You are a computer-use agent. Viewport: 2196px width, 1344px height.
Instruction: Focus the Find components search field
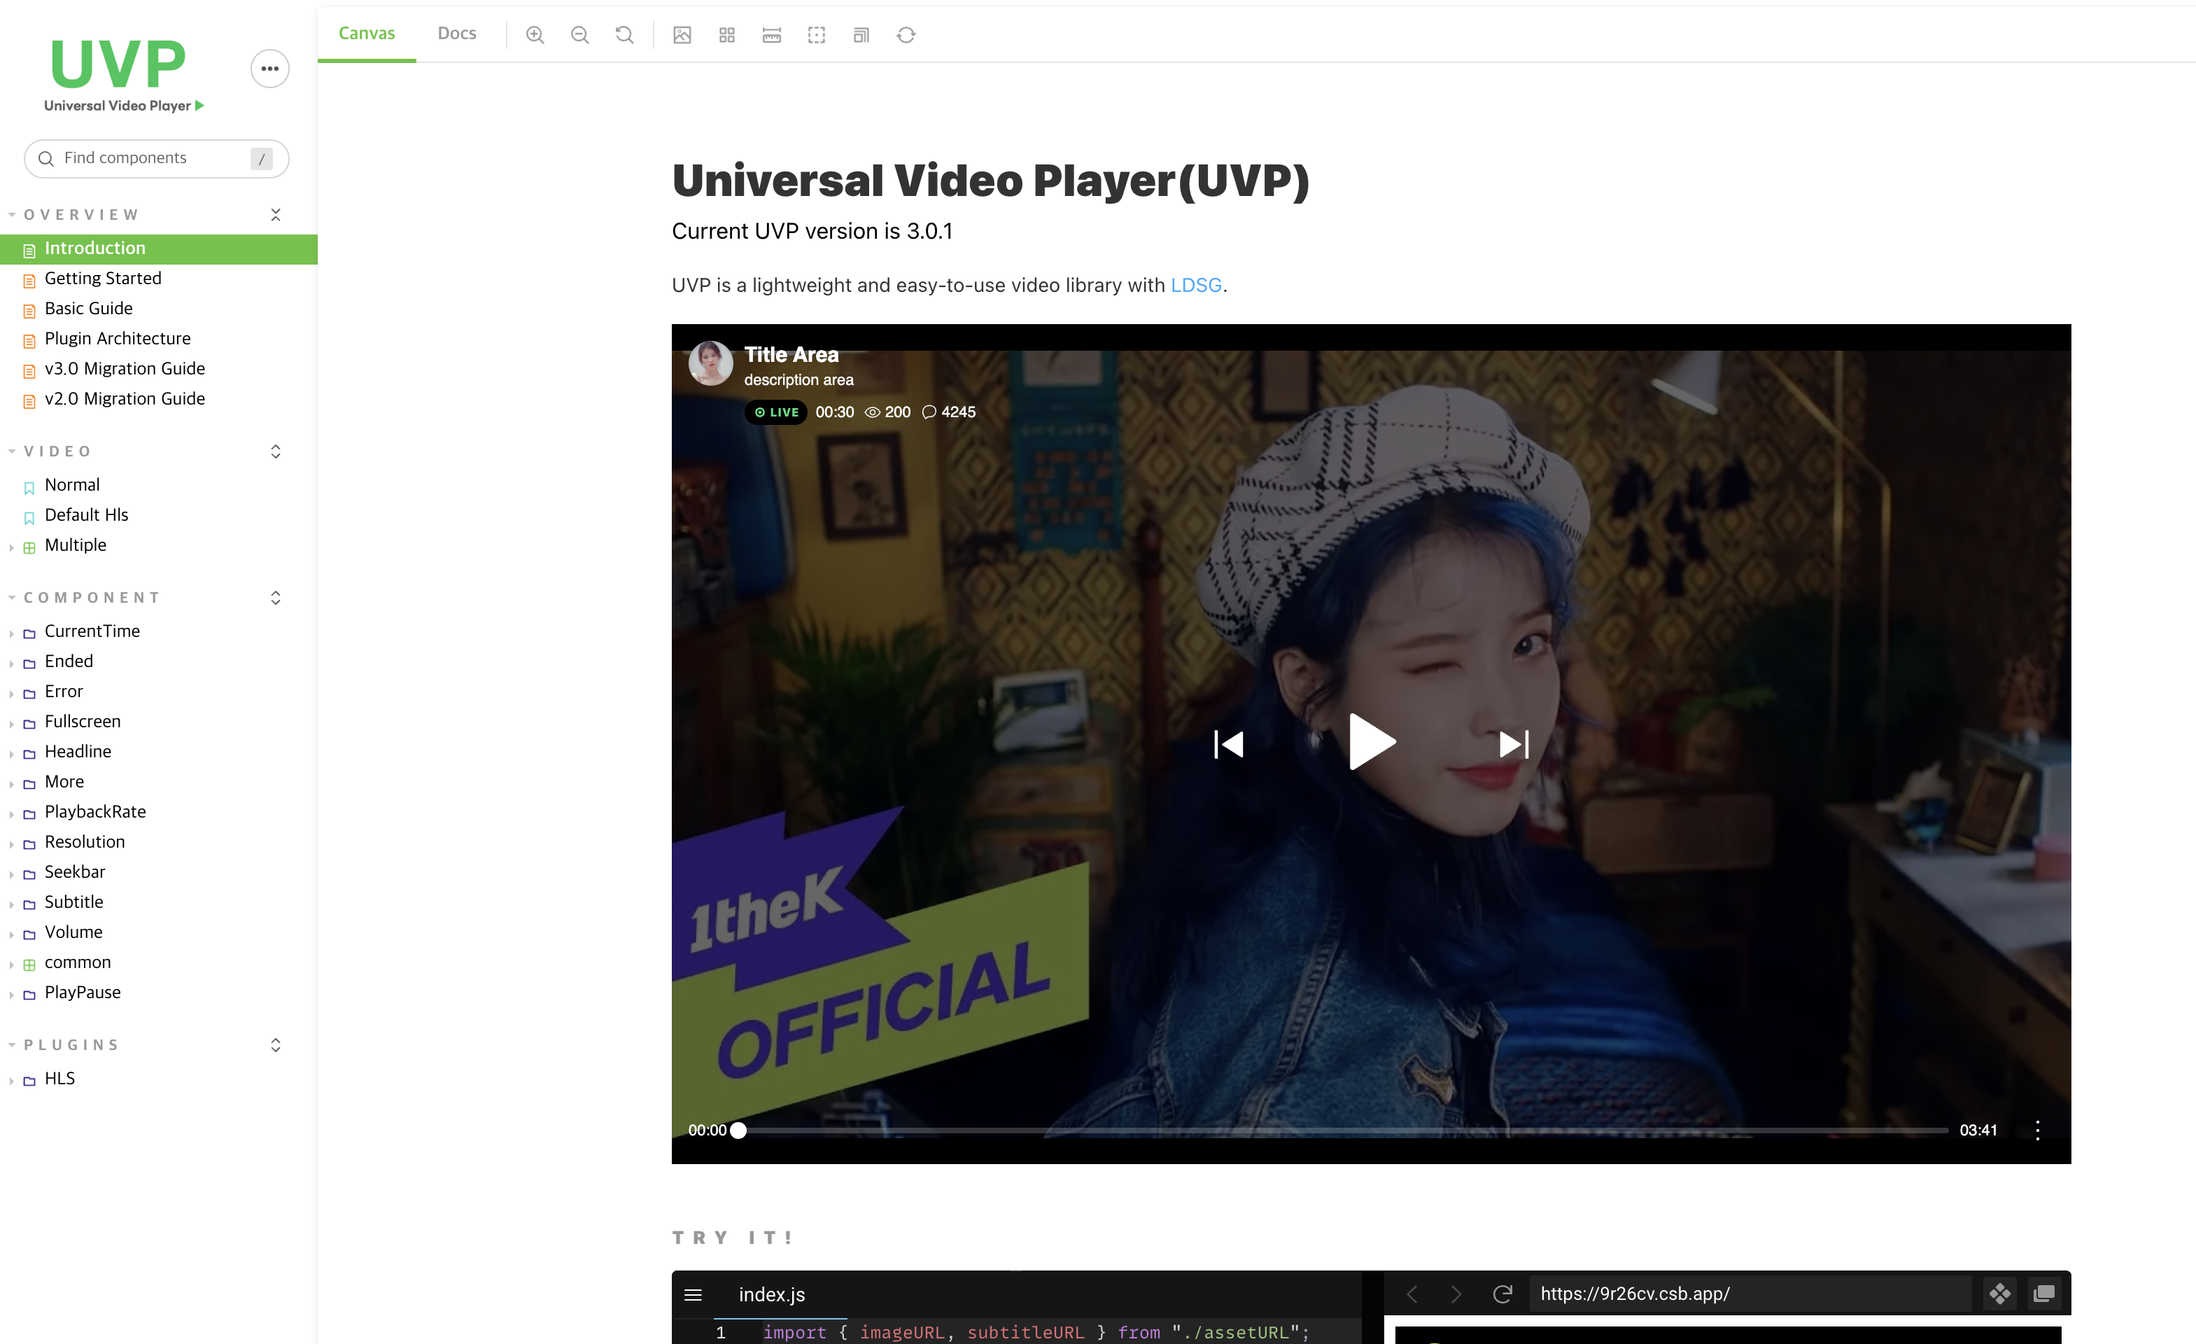pos(157,157)
